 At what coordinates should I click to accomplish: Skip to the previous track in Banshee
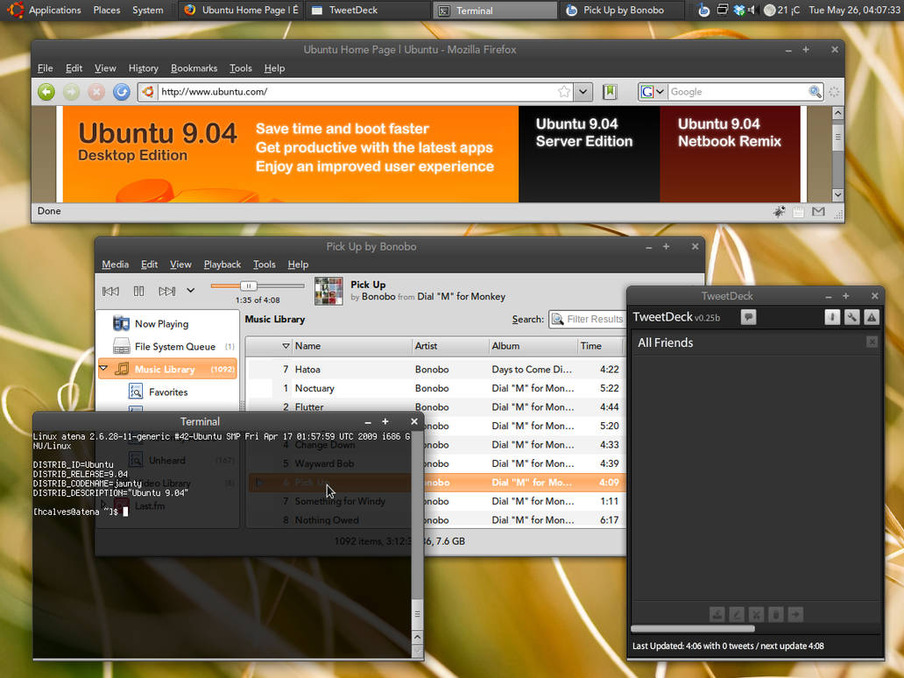110,291
